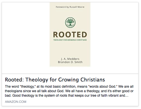Viewport: 141px width, 109px height.
Task: Click white space right of the book cover
Action: click(114, 38)
